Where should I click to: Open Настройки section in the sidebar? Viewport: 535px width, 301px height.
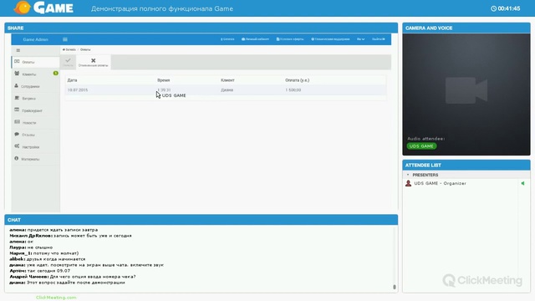[35, 147]
